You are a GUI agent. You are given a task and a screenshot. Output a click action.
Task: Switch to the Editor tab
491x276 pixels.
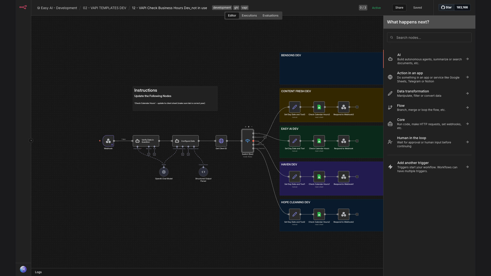[232, 16]
